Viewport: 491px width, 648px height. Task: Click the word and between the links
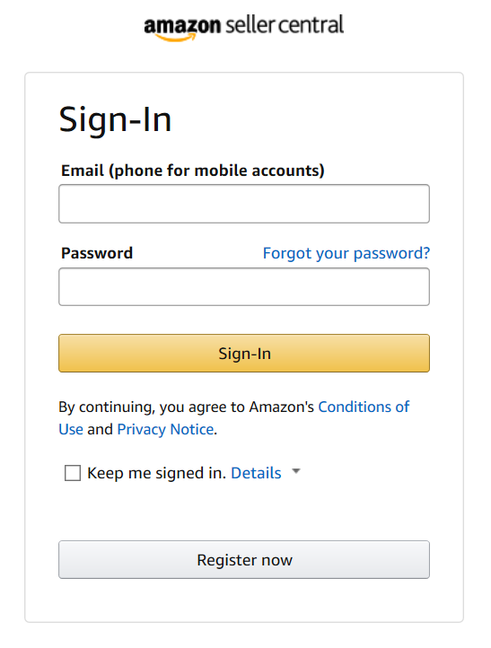(x=100, y=429)
